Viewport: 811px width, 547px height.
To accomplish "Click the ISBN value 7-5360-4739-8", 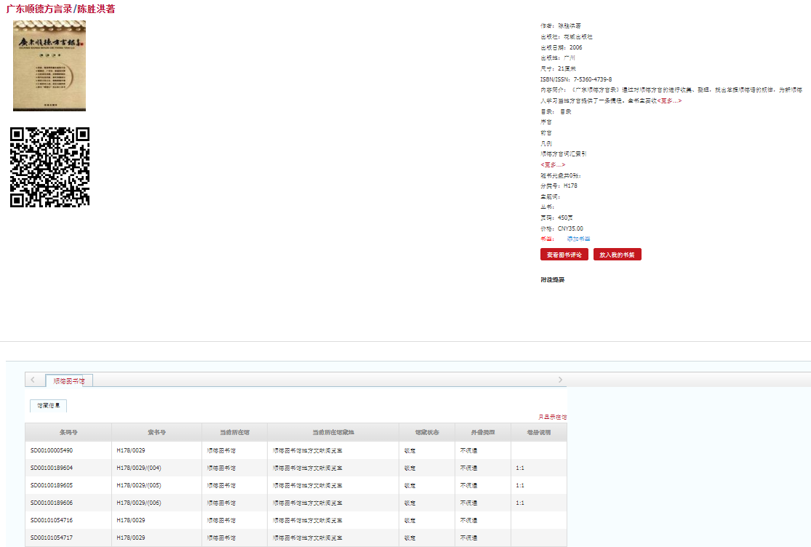I will tap(593, 79).
